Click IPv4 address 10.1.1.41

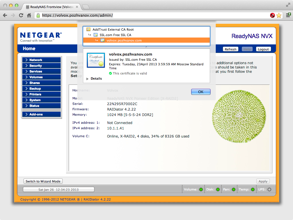[116, 128]
